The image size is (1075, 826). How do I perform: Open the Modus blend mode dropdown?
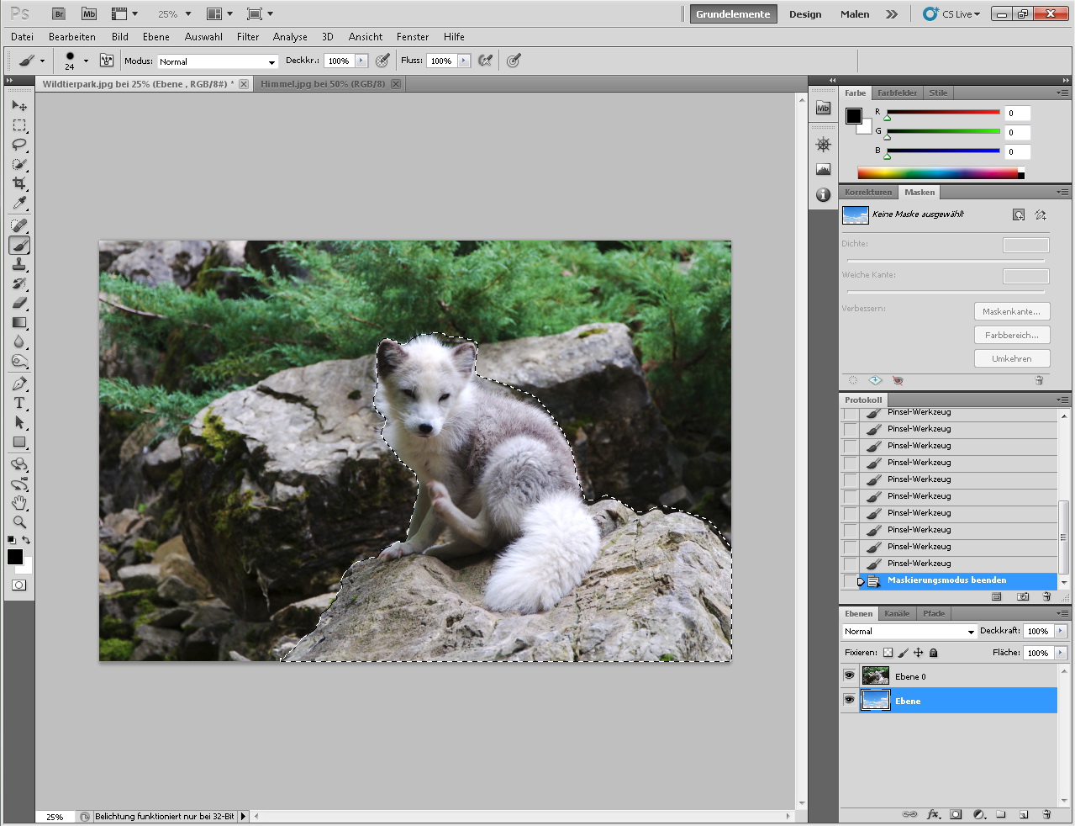click(x=218, y=61)
